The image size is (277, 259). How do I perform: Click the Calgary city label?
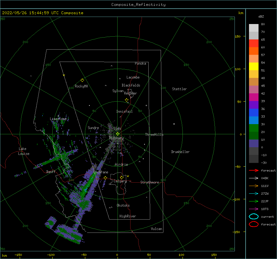point(120,181)
